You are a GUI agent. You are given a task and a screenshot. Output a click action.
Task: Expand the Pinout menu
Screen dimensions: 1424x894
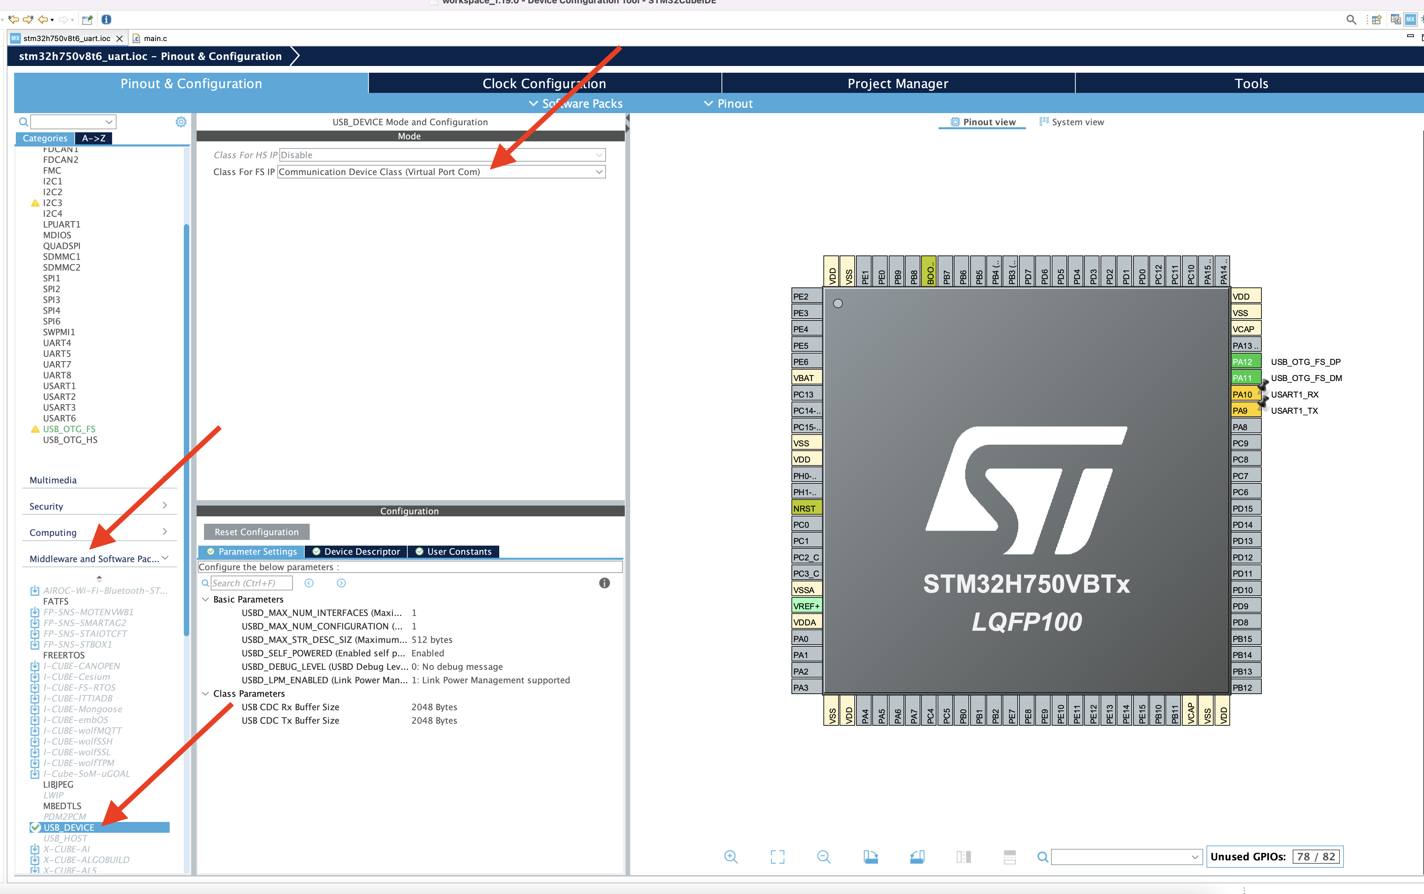(728, 104)
